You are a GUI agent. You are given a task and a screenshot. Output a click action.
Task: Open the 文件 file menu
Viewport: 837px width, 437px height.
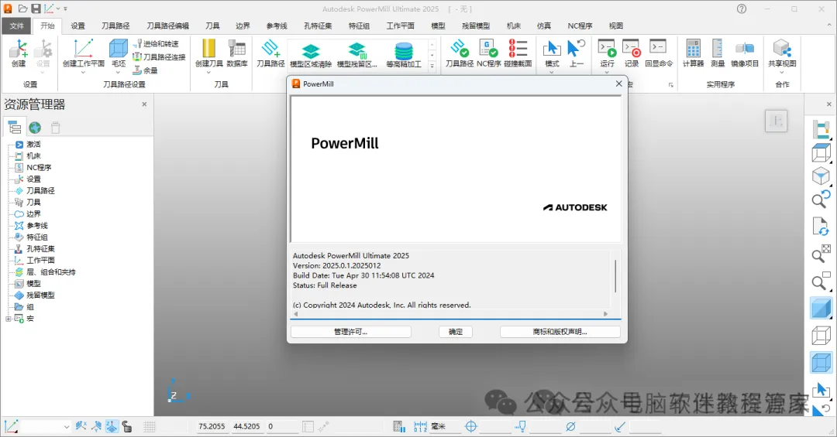pos(17,26)
